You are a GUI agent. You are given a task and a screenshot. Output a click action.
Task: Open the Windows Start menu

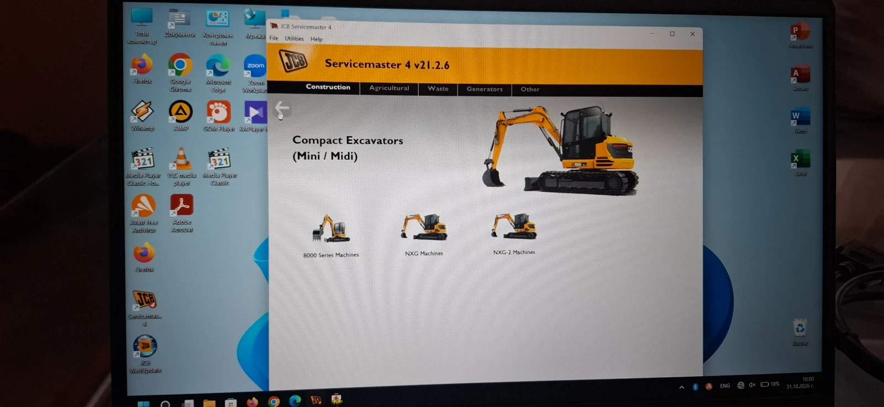coord(143,404)
